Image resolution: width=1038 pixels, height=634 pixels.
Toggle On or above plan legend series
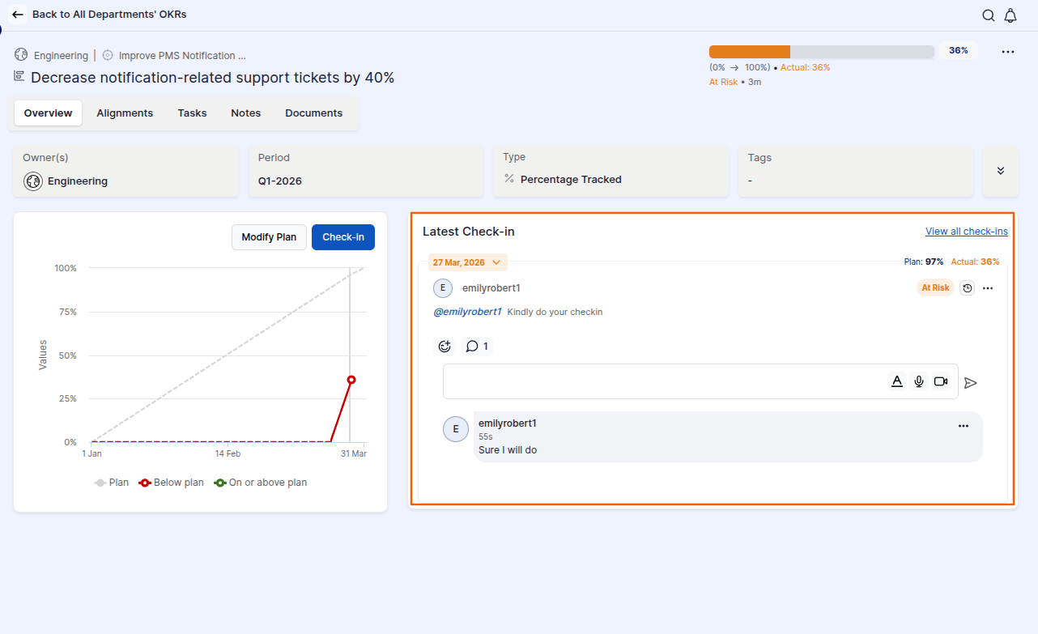click(x=261, y=483)
